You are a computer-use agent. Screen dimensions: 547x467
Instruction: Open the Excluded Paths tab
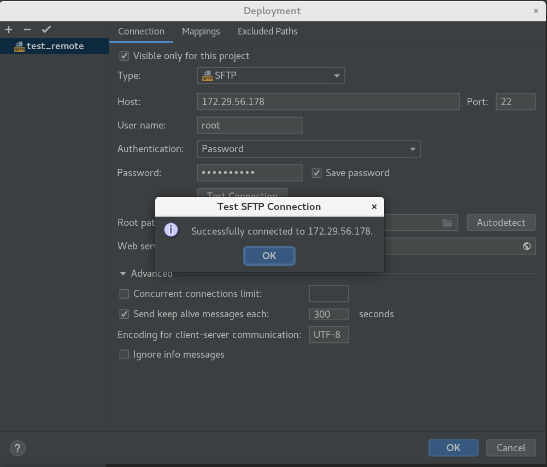[x=267, y=31]
